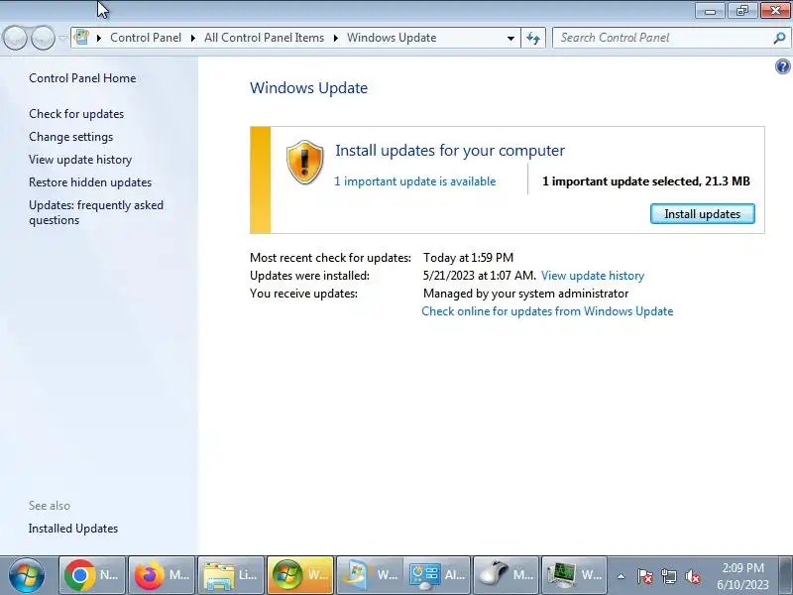Click 'Today at 1:59 PM' text

pyautogui.click(x=468, y=258)
